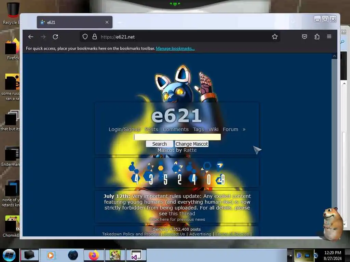This screenshot has width=350, height=262.
Task: Expand more links with the » arrow
Action: [244, 129]
